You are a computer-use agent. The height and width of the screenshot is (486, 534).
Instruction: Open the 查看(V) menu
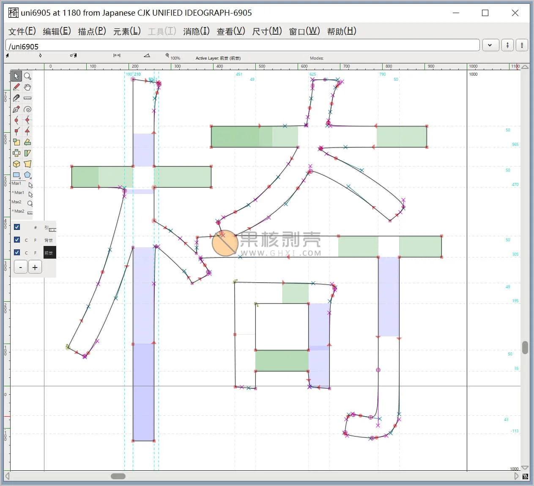tap(231, 31)
